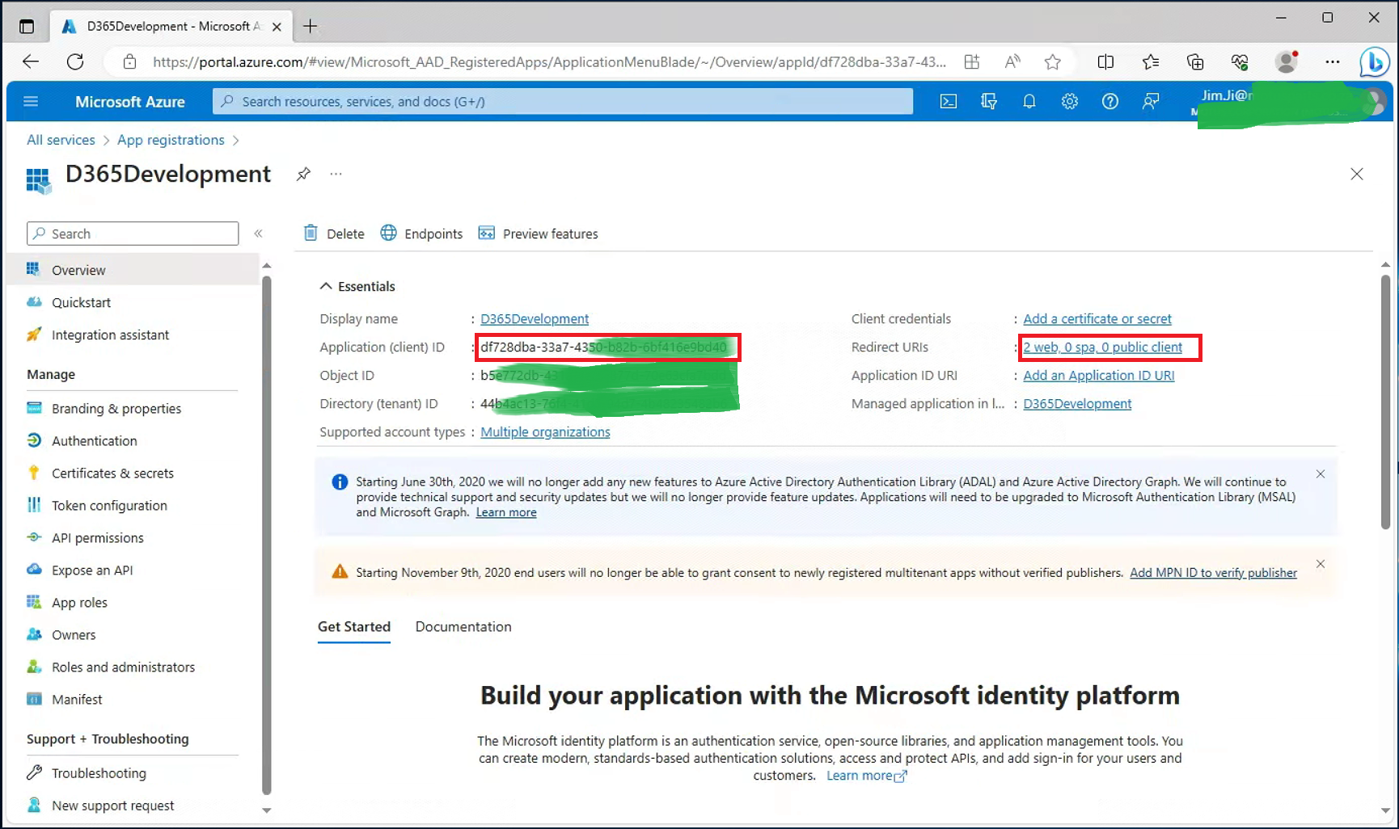Open the Feedback icon in the Azure bar
Screen dimensions: 1399x829
[x=1151, y=102]
